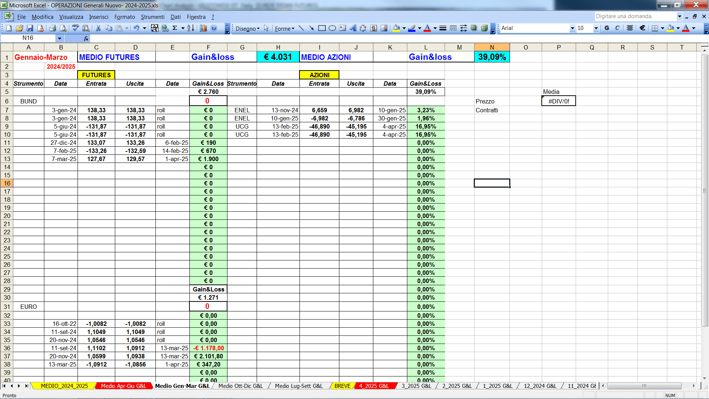709x399 pixels.
Task: Toggle center alignment
Action: [x=630, y=28]
